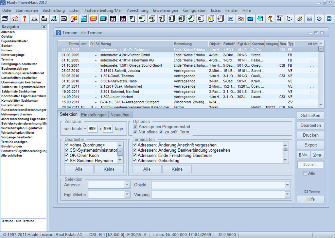Open the Vorgang dropdown
The height and width of the screenshot is (238, 335).
point(287,195)
